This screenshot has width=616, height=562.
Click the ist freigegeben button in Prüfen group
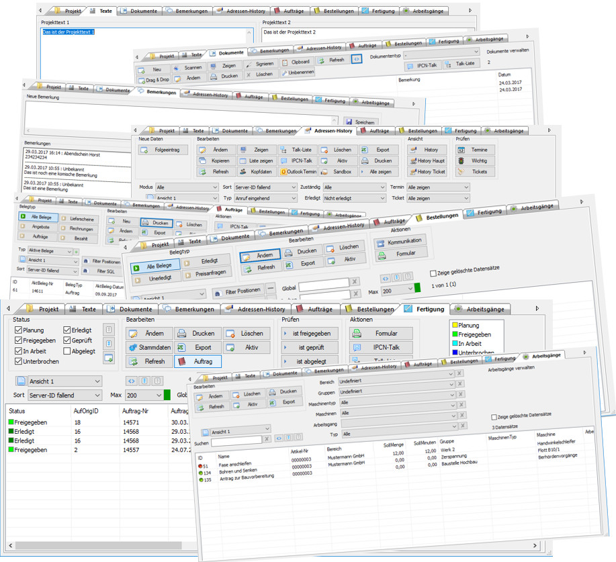[x=310, y=334]
